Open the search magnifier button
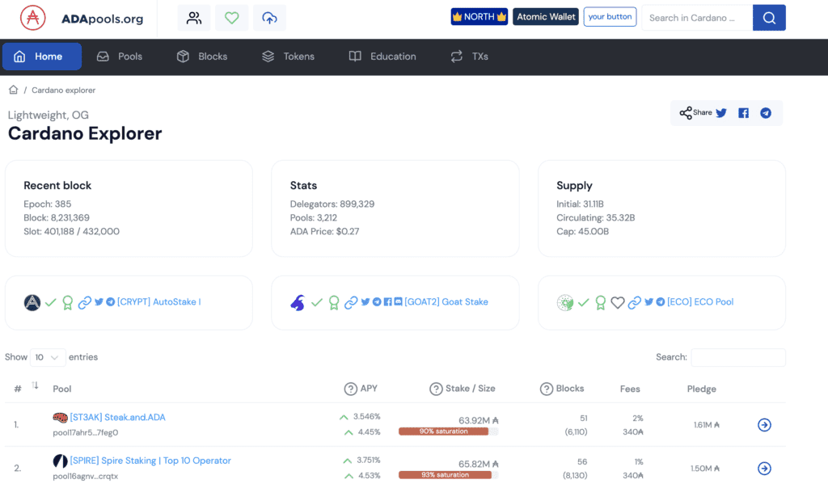 [x=769, y=17]
